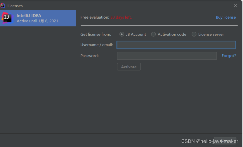The image size is (243, 147).
Task: Click the 'Active until 1月 6, 2021' text
Action: [37, 21]
